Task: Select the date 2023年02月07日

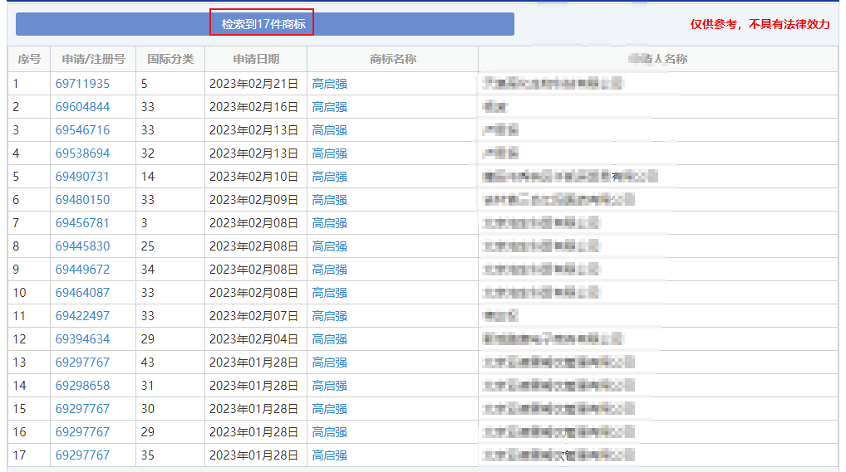Action: (253, 316)
